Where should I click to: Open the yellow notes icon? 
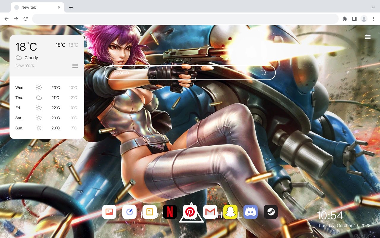(150, 212)
